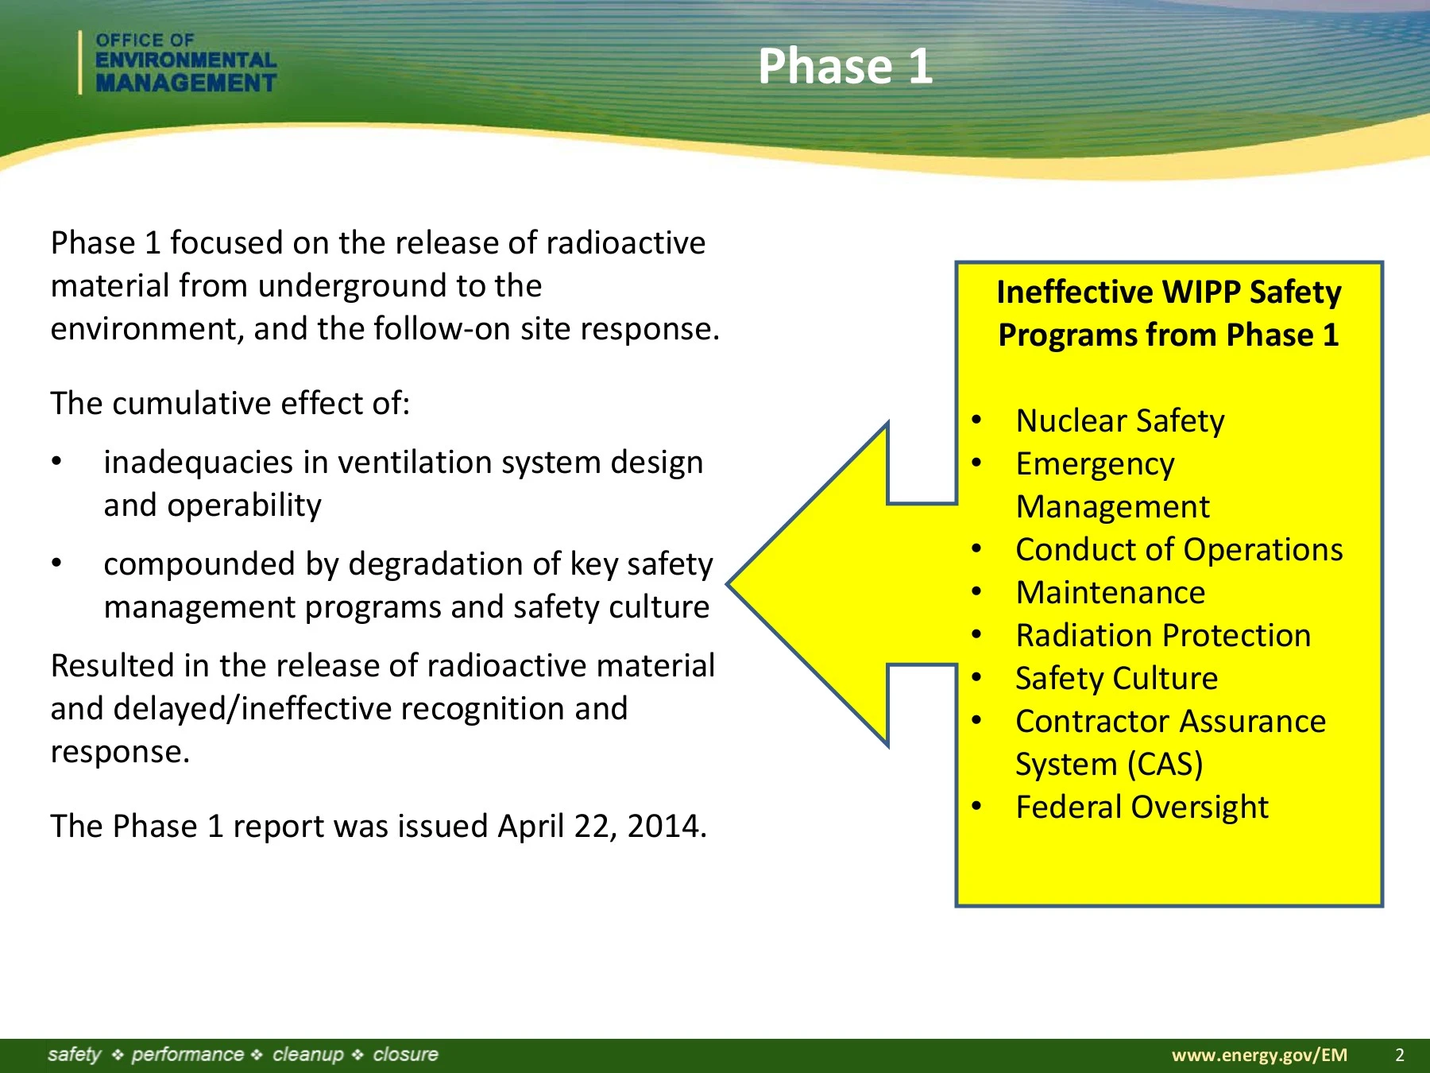The height and width of the screenshot is (1073, 1430).
Task: Select 'Radiation Protection' list item
Action: click(1163, 635)
